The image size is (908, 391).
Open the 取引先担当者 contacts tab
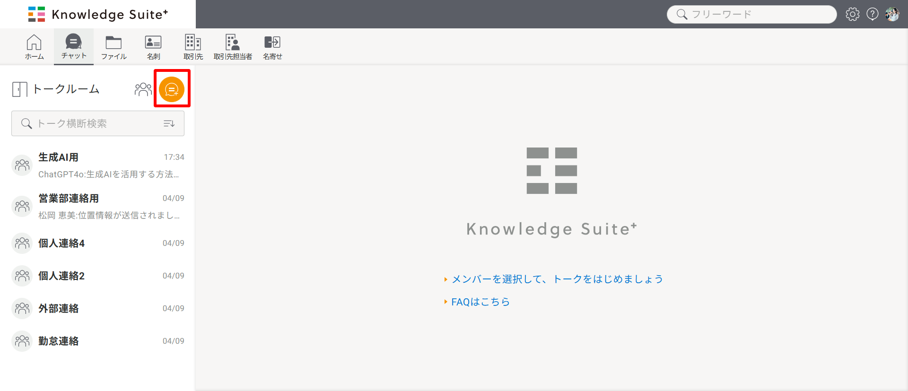coord(233,47)
